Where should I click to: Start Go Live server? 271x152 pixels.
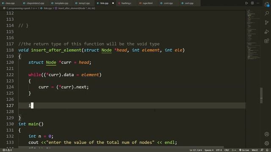[x=244, y=150]
